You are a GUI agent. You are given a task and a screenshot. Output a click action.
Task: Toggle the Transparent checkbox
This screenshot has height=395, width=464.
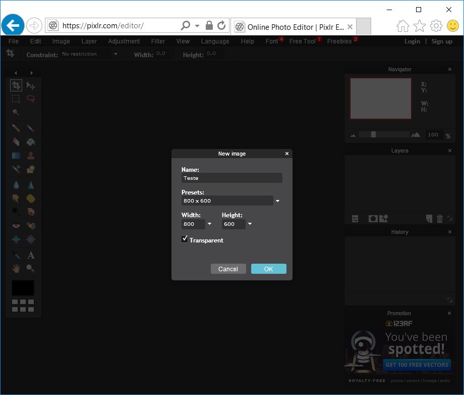pos(185,239)
